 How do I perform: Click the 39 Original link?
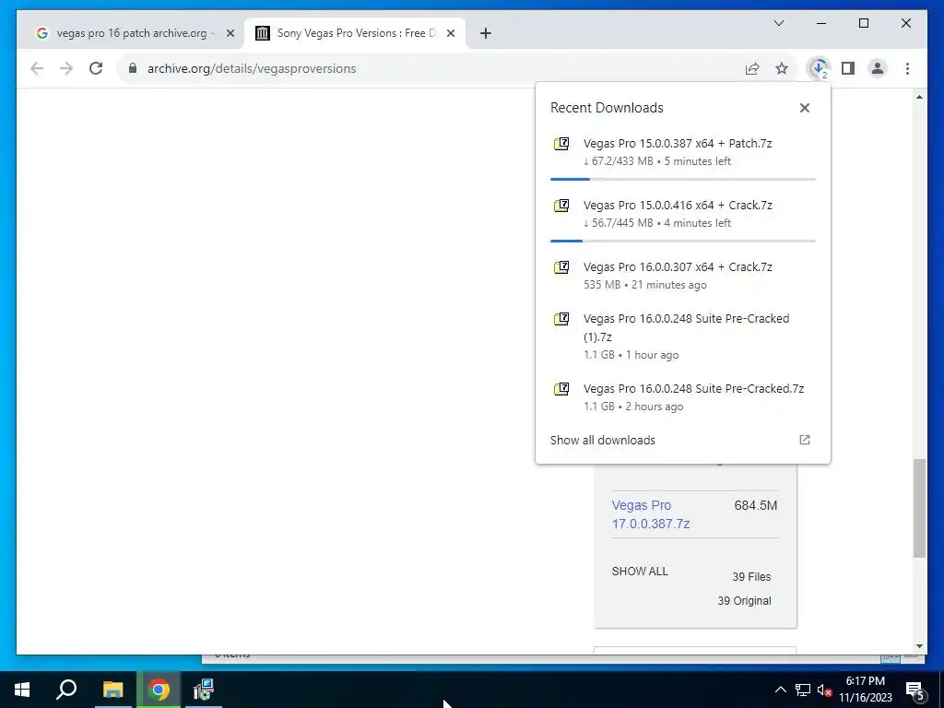pos(744,601)
